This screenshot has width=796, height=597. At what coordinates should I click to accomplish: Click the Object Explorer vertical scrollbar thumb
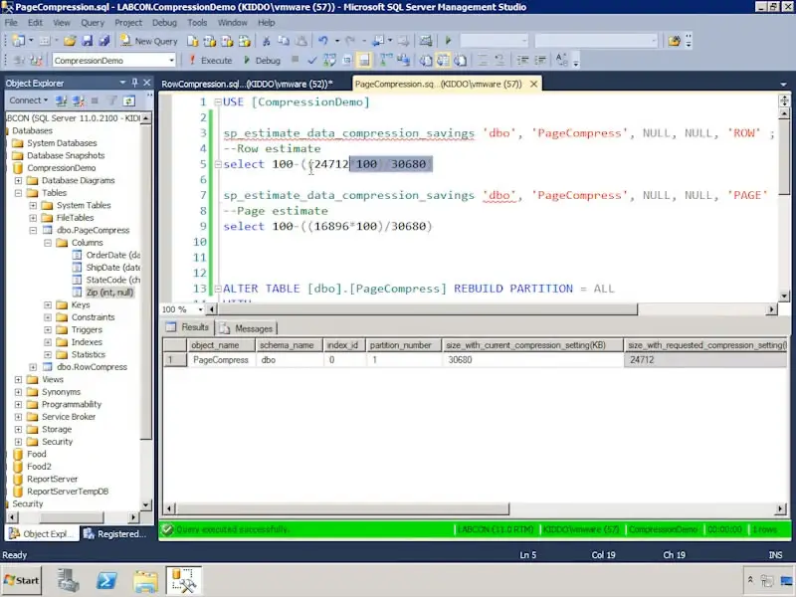[x=145, y=282]
